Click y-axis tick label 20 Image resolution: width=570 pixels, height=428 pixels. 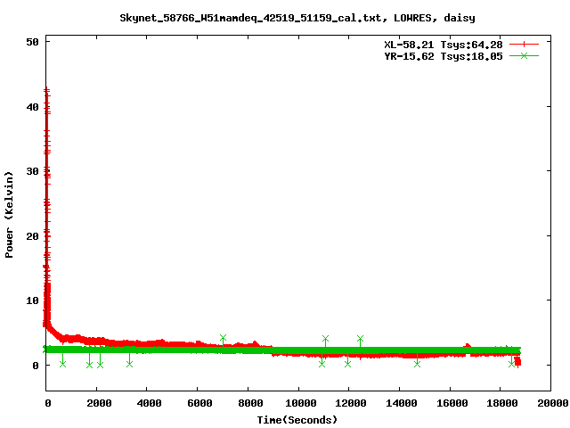tap(32, 236)
